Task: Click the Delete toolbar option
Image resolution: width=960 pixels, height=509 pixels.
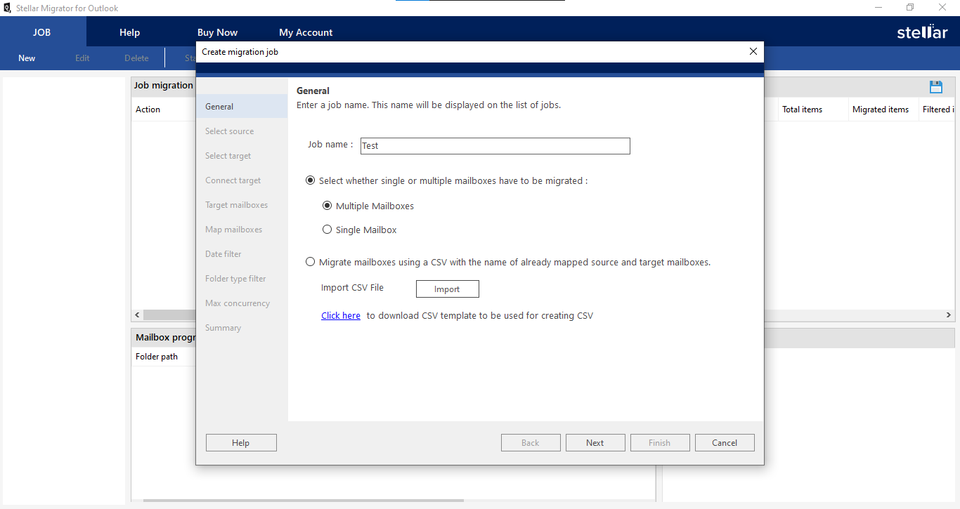Action: (136, 58)
